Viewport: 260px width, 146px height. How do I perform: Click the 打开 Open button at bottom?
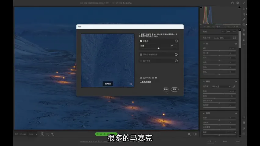click(209, 141)
